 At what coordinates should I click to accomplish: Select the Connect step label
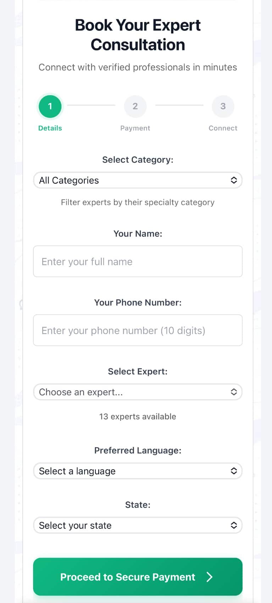223,128
